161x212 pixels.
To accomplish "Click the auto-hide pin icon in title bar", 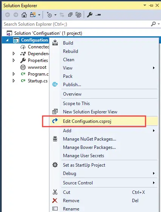I will pyautogui.click(x=151, y=6).
